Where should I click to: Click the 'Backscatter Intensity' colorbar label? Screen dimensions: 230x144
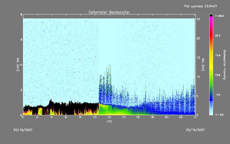225,65
